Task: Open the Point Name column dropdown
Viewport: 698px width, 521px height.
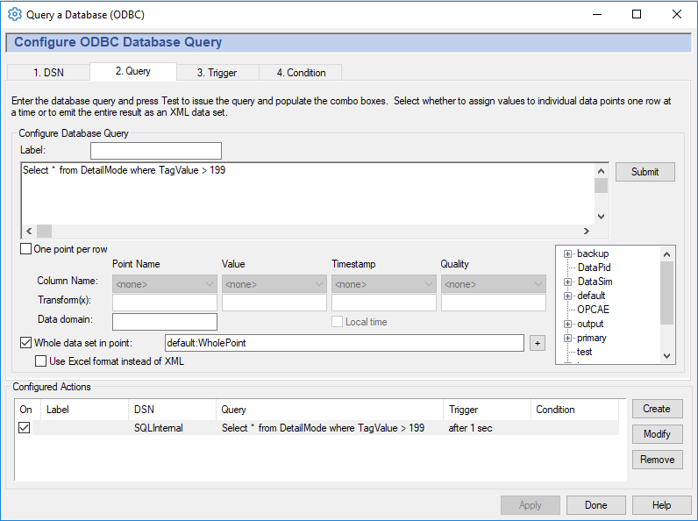Action: 164,284
